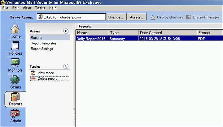
Task: Click the Assets... button
Action: point(136,17)
